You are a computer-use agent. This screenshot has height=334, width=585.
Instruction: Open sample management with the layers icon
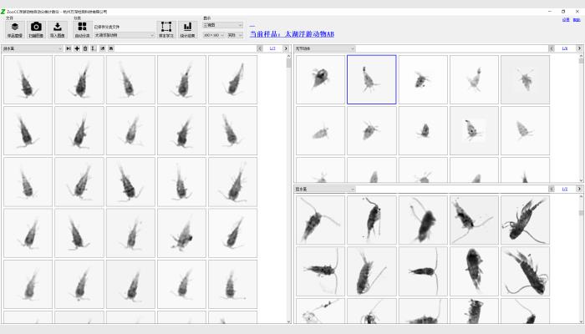coord(14,30)
